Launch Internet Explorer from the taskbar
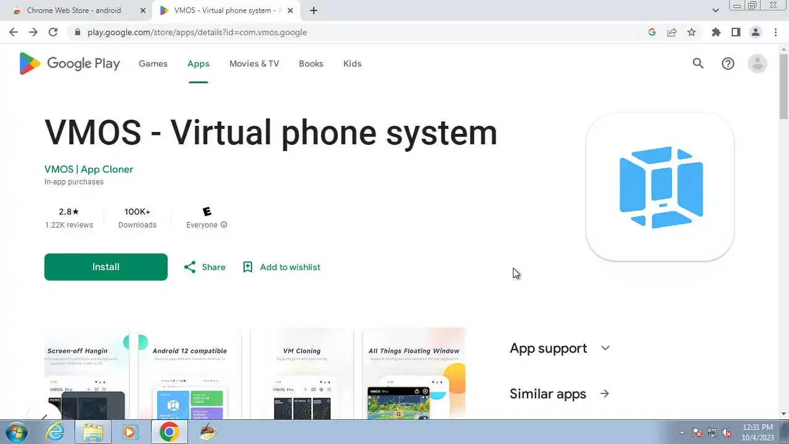 tap(55, 432)
